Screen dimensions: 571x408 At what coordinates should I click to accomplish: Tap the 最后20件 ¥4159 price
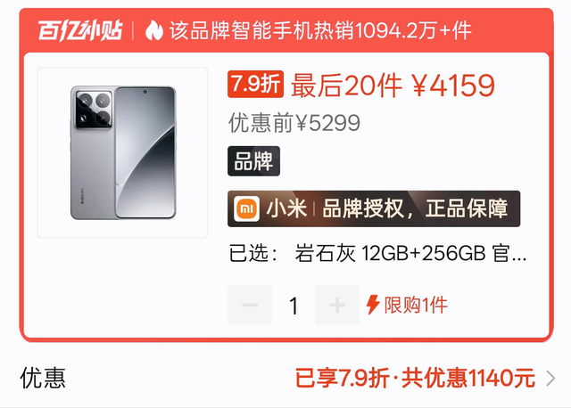click(x=393, y=86)
